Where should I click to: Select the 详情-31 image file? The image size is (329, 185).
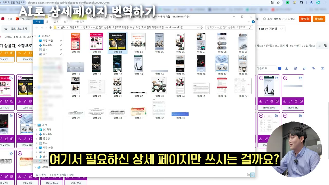[x=138, y=113]
